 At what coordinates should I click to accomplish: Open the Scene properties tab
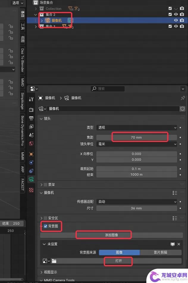point(31,135)
